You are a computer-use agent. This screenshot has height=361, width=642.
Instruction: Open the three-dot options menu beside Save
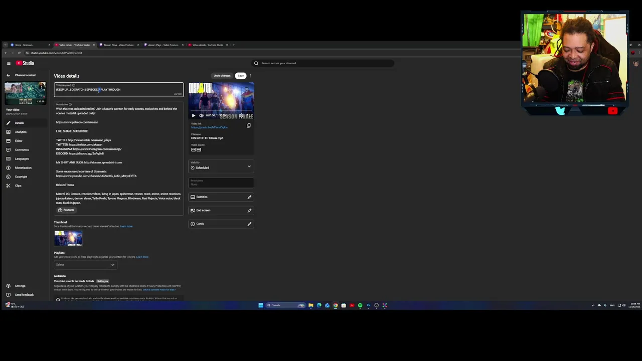(x=250, y=76)
